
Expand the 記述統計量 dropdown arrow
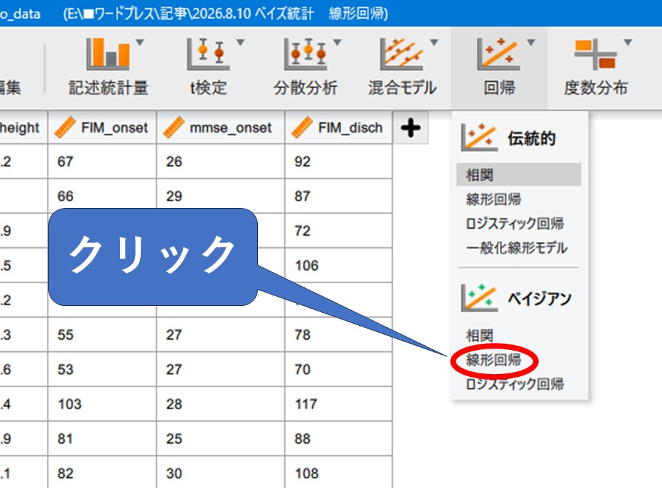[x=140, y=42]
